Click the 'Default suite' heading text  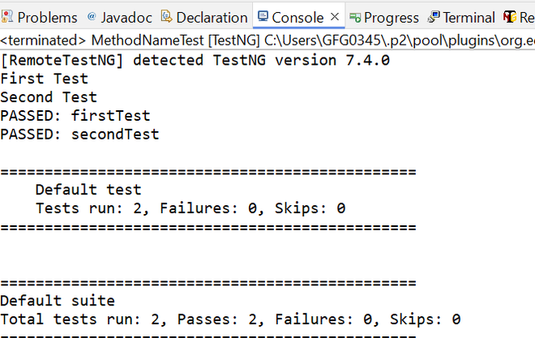coord(58,302)
